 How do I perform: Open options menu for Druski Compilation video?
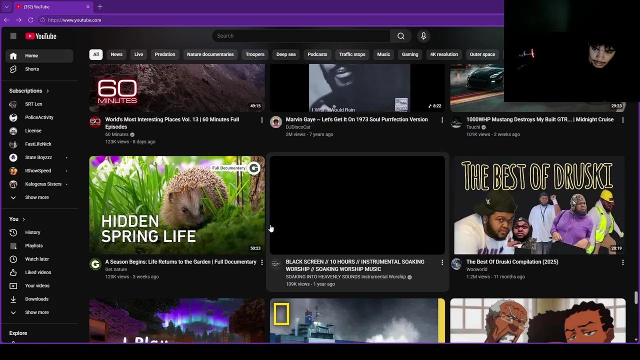pyautogui.click(x=623, y=262)
